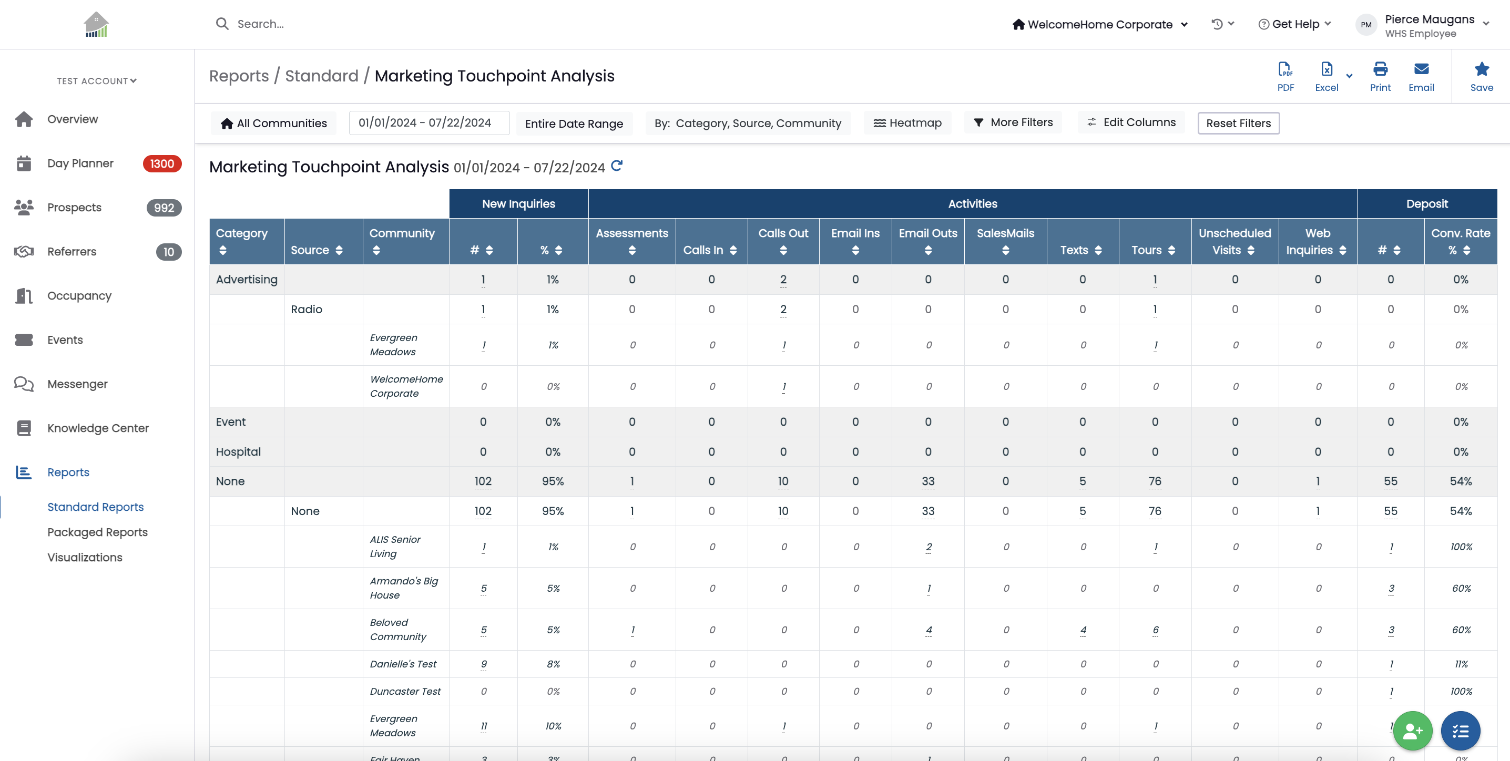This screenshot has height=761, width=1510.
Task: Open the Excel export options arrow
Action: [x=1349, y=76]
